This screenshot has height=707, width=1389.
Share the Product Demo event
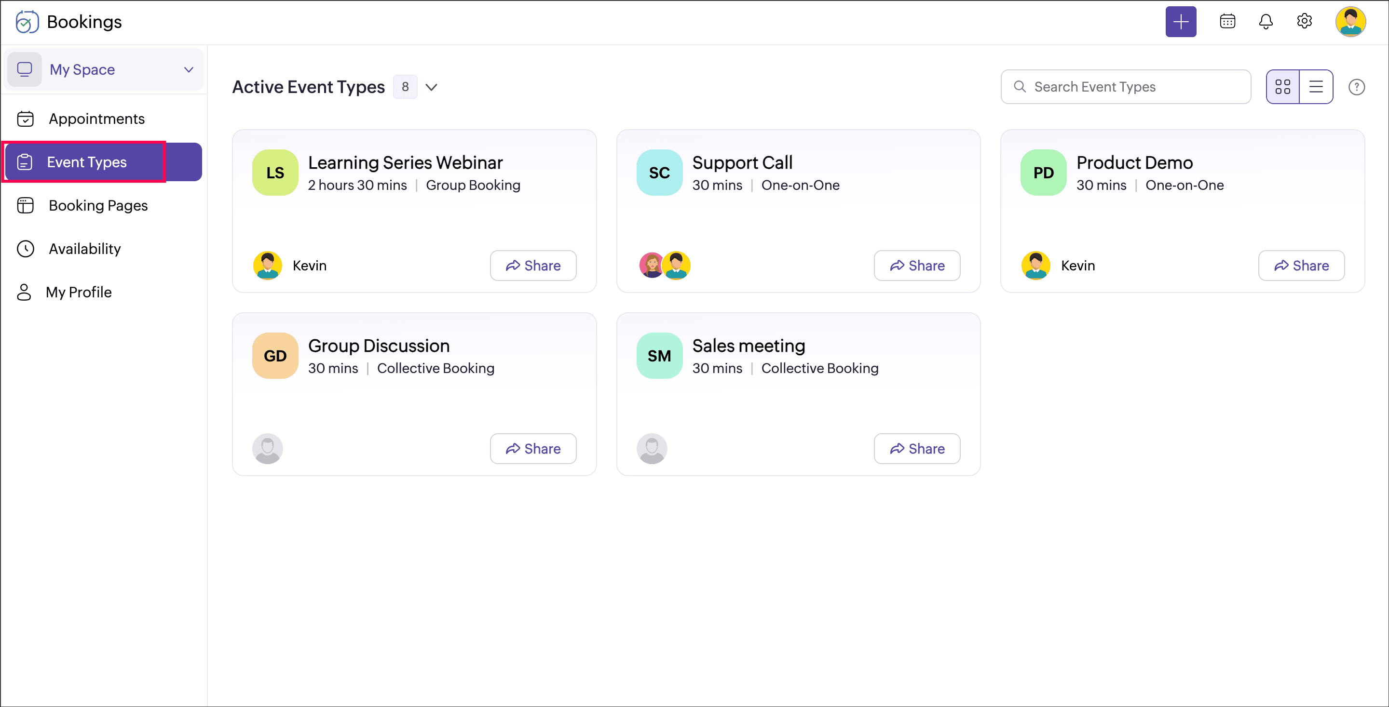pyautogui.click(x=1301, y=265)
